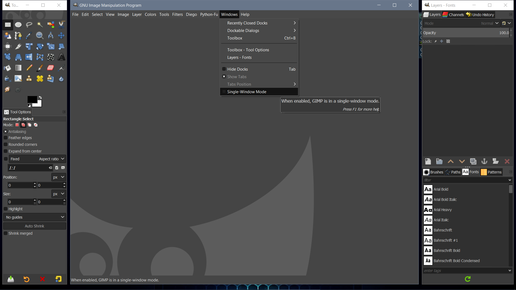516x290 pixels.
Task: Open the No guides dropdown
Action: [35, 217]
